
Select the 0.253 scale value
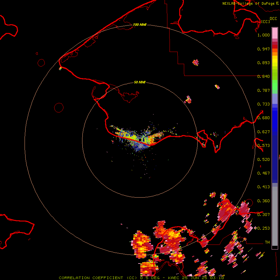(264, 228)
